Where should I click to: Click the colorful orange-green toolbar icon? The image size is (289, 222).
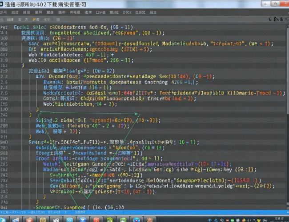[36, 20]
